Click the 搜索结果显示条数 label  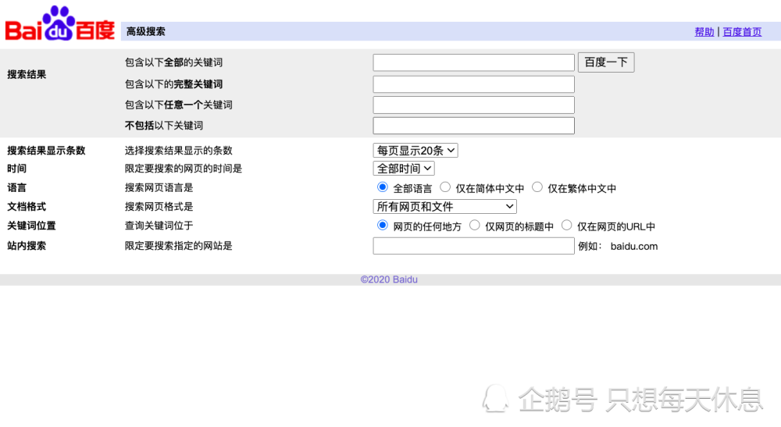click(46, 151)
